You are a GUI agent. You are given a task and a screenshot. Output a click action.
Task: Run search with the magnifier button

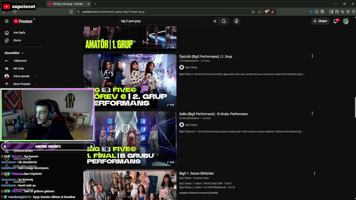[224, 21]
